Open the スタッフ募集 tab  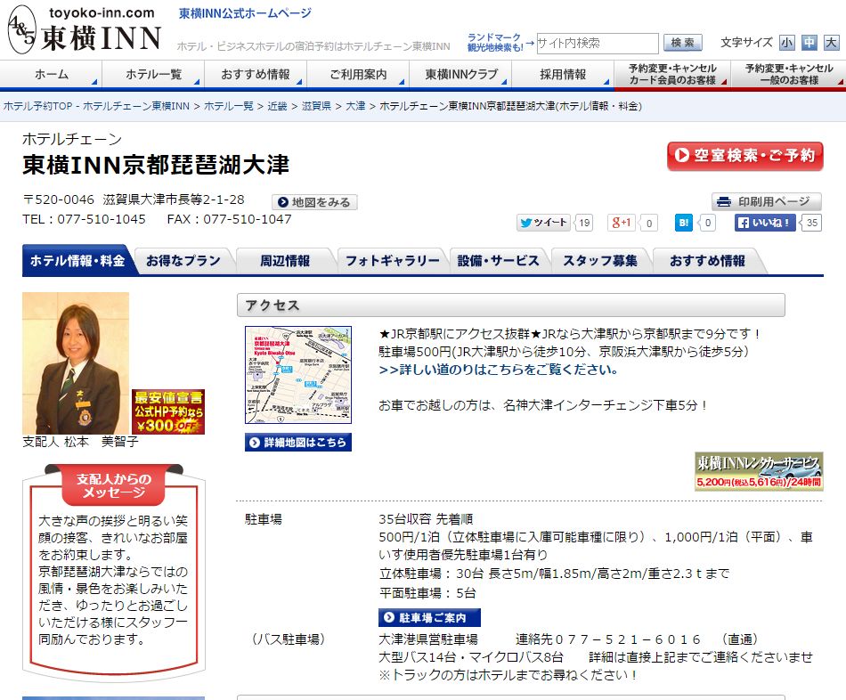pyautogui.click(x=600, y=261)
